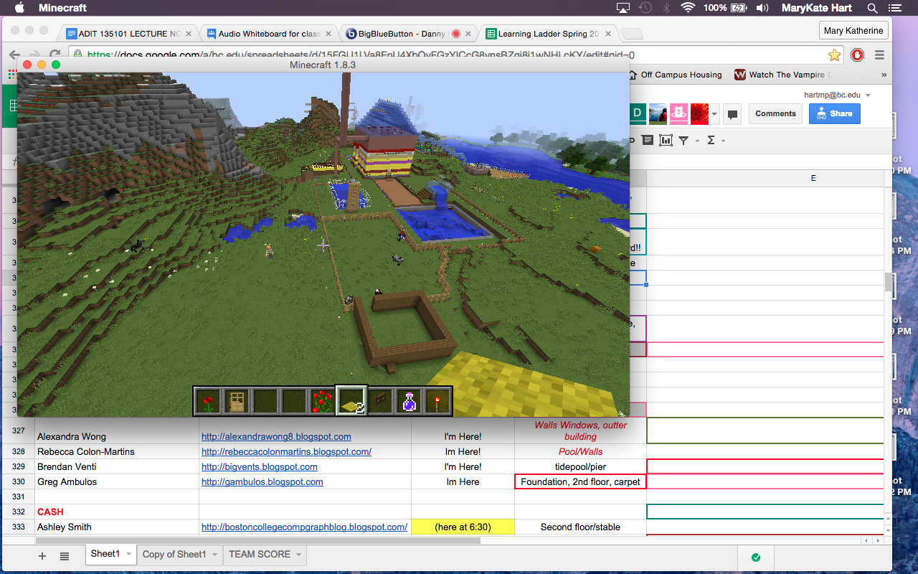Select the wooden door hotbar slot
Image resolution: width=918 pixels, height=574 pixels.
pyautogui.click(x=237, y=402)
